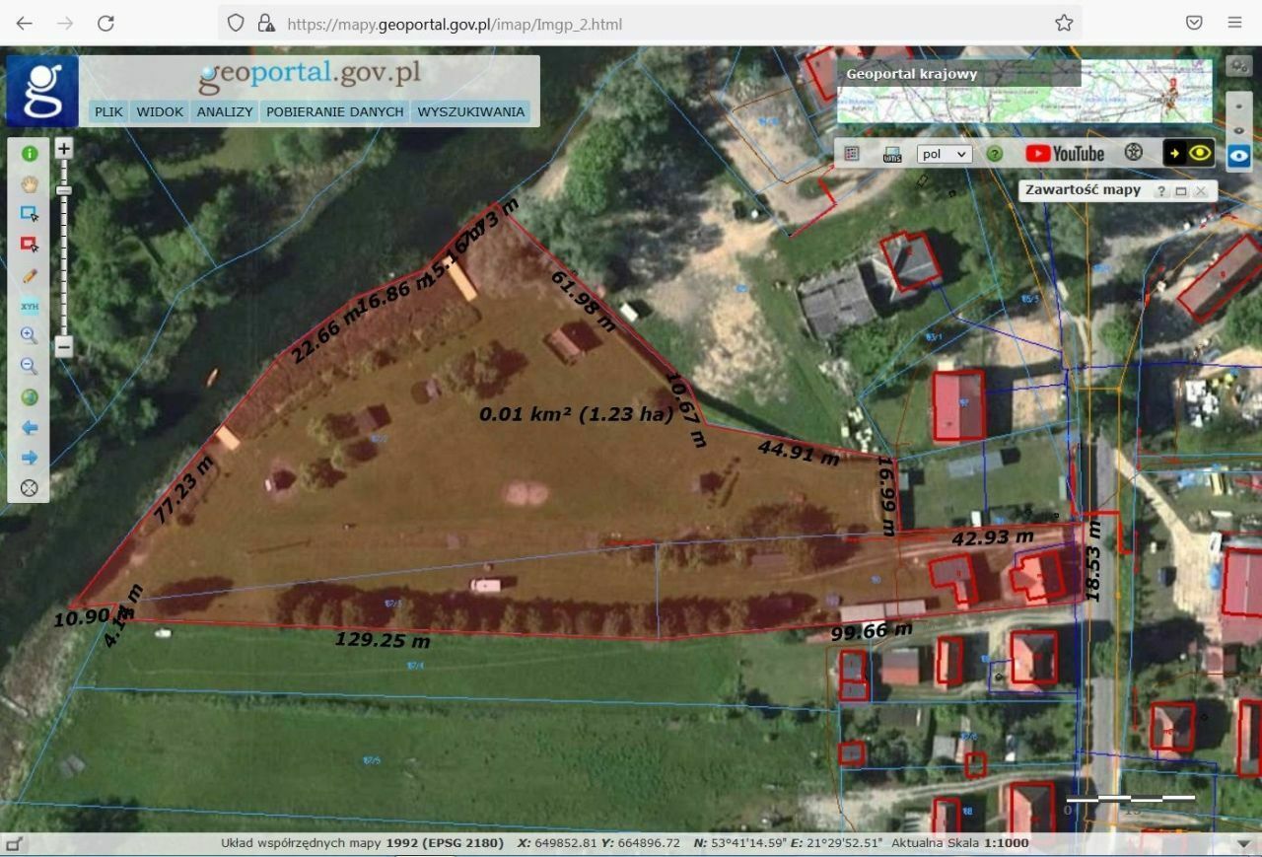Select the green info identify tool

(x=30, y=154)
